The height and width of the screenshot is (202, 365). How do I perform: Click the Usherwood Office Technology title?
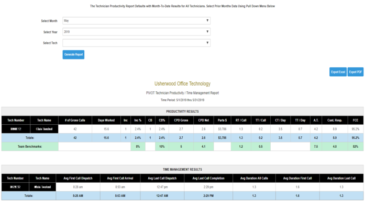tap(182, 84)
